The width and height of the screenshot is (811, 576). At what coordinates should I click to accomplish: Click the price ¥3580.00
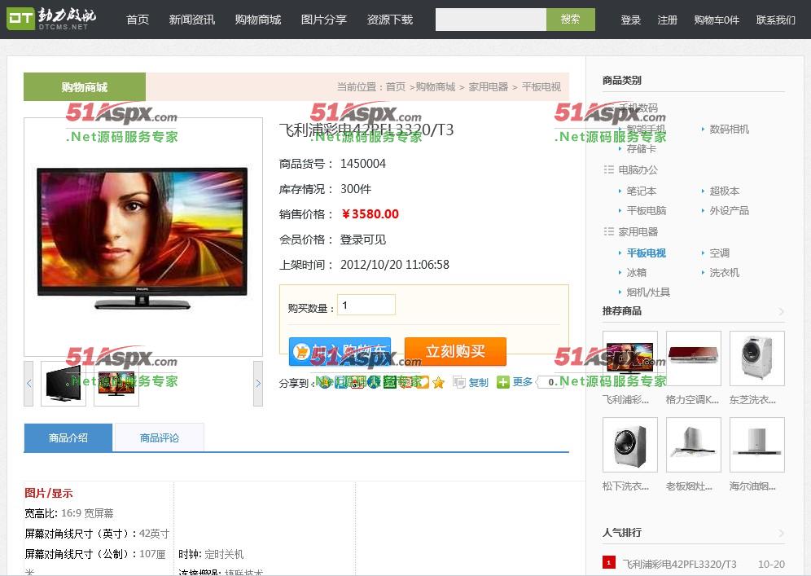pyautogui.click(x=370, y=214)
